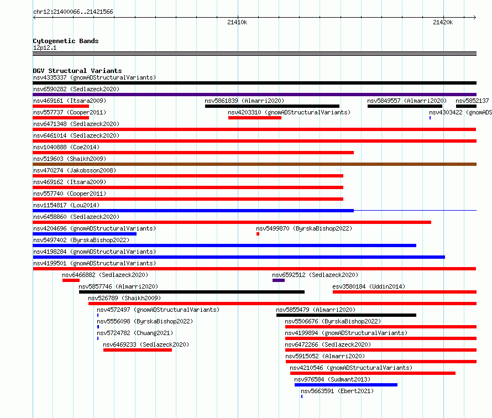Click the black bar under nsv5855479
This screenshot has height=418, width=492.
click(346, 315)
